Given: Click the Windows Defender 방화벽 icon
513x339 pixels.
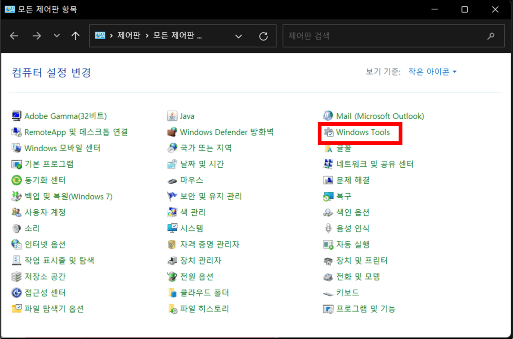Looking at the screenshot, I should click(172, 132).
